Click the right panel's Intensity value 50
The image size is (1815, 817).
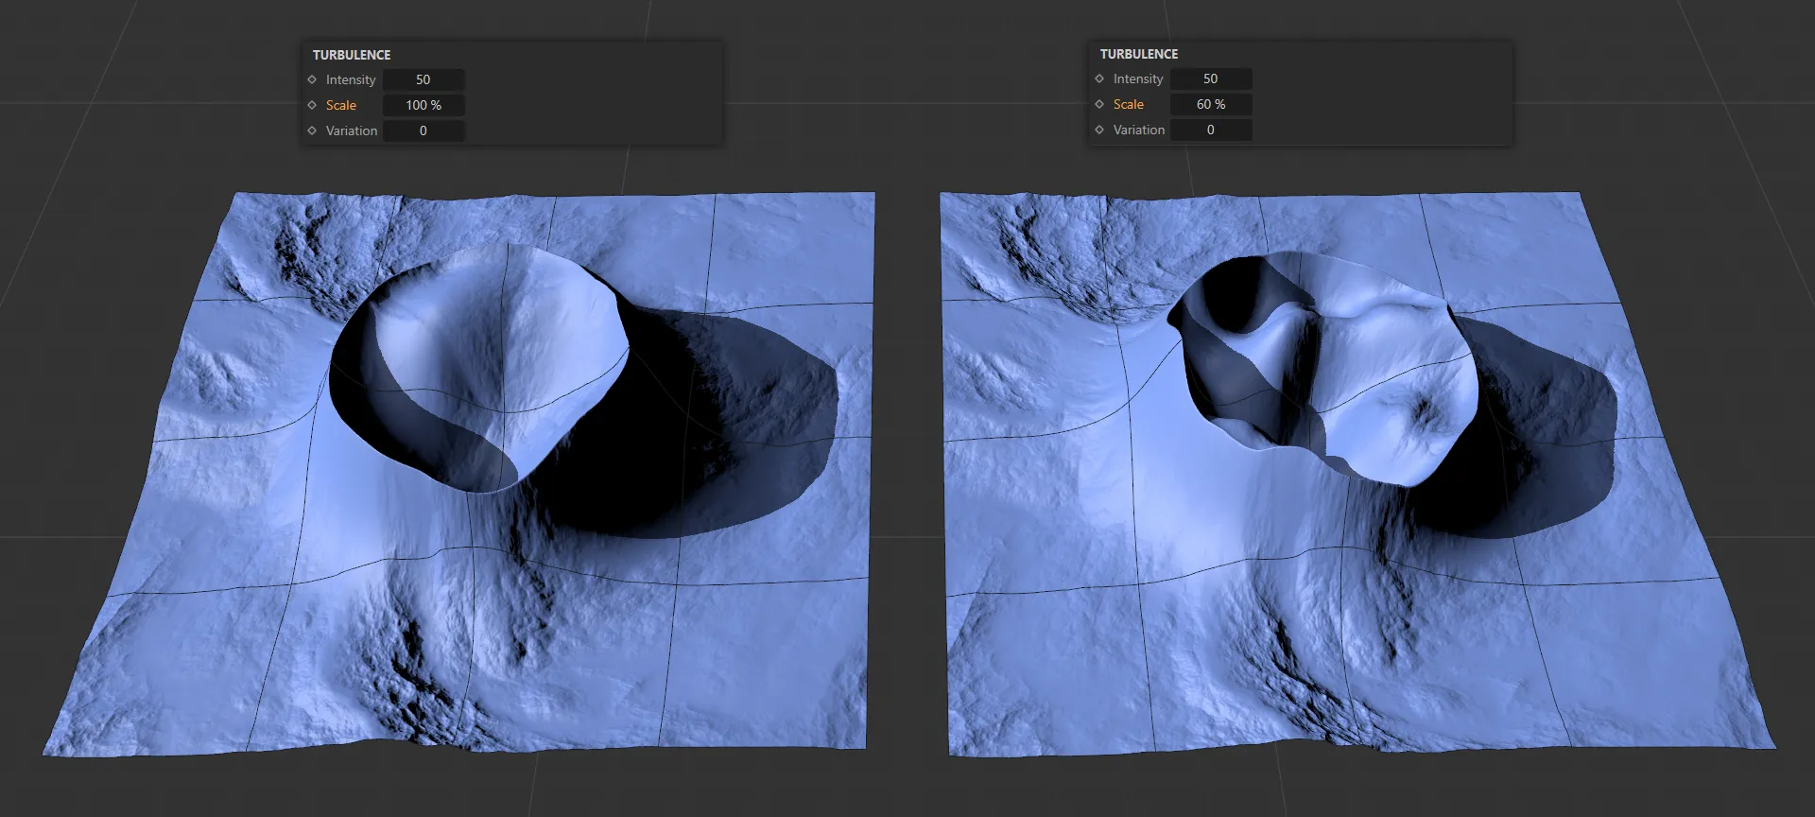tap(1210, 78)
